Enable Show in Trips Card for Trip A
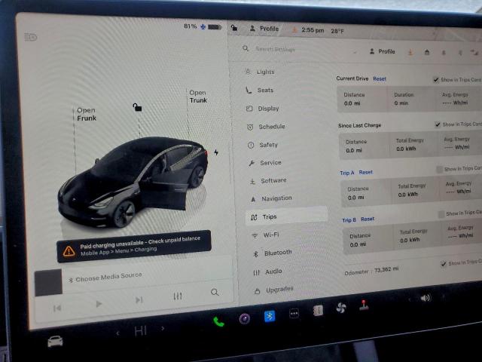The image size is (482, 362). pyautogui.click(x=440, y=169)
